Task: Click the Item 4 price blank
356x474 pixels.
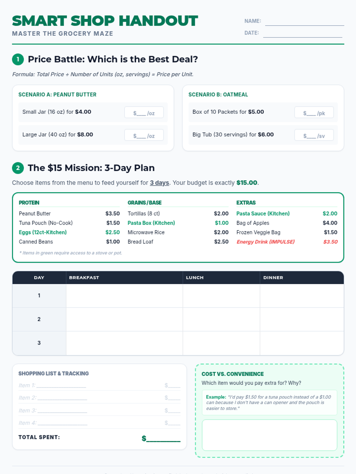Action: 173,423
